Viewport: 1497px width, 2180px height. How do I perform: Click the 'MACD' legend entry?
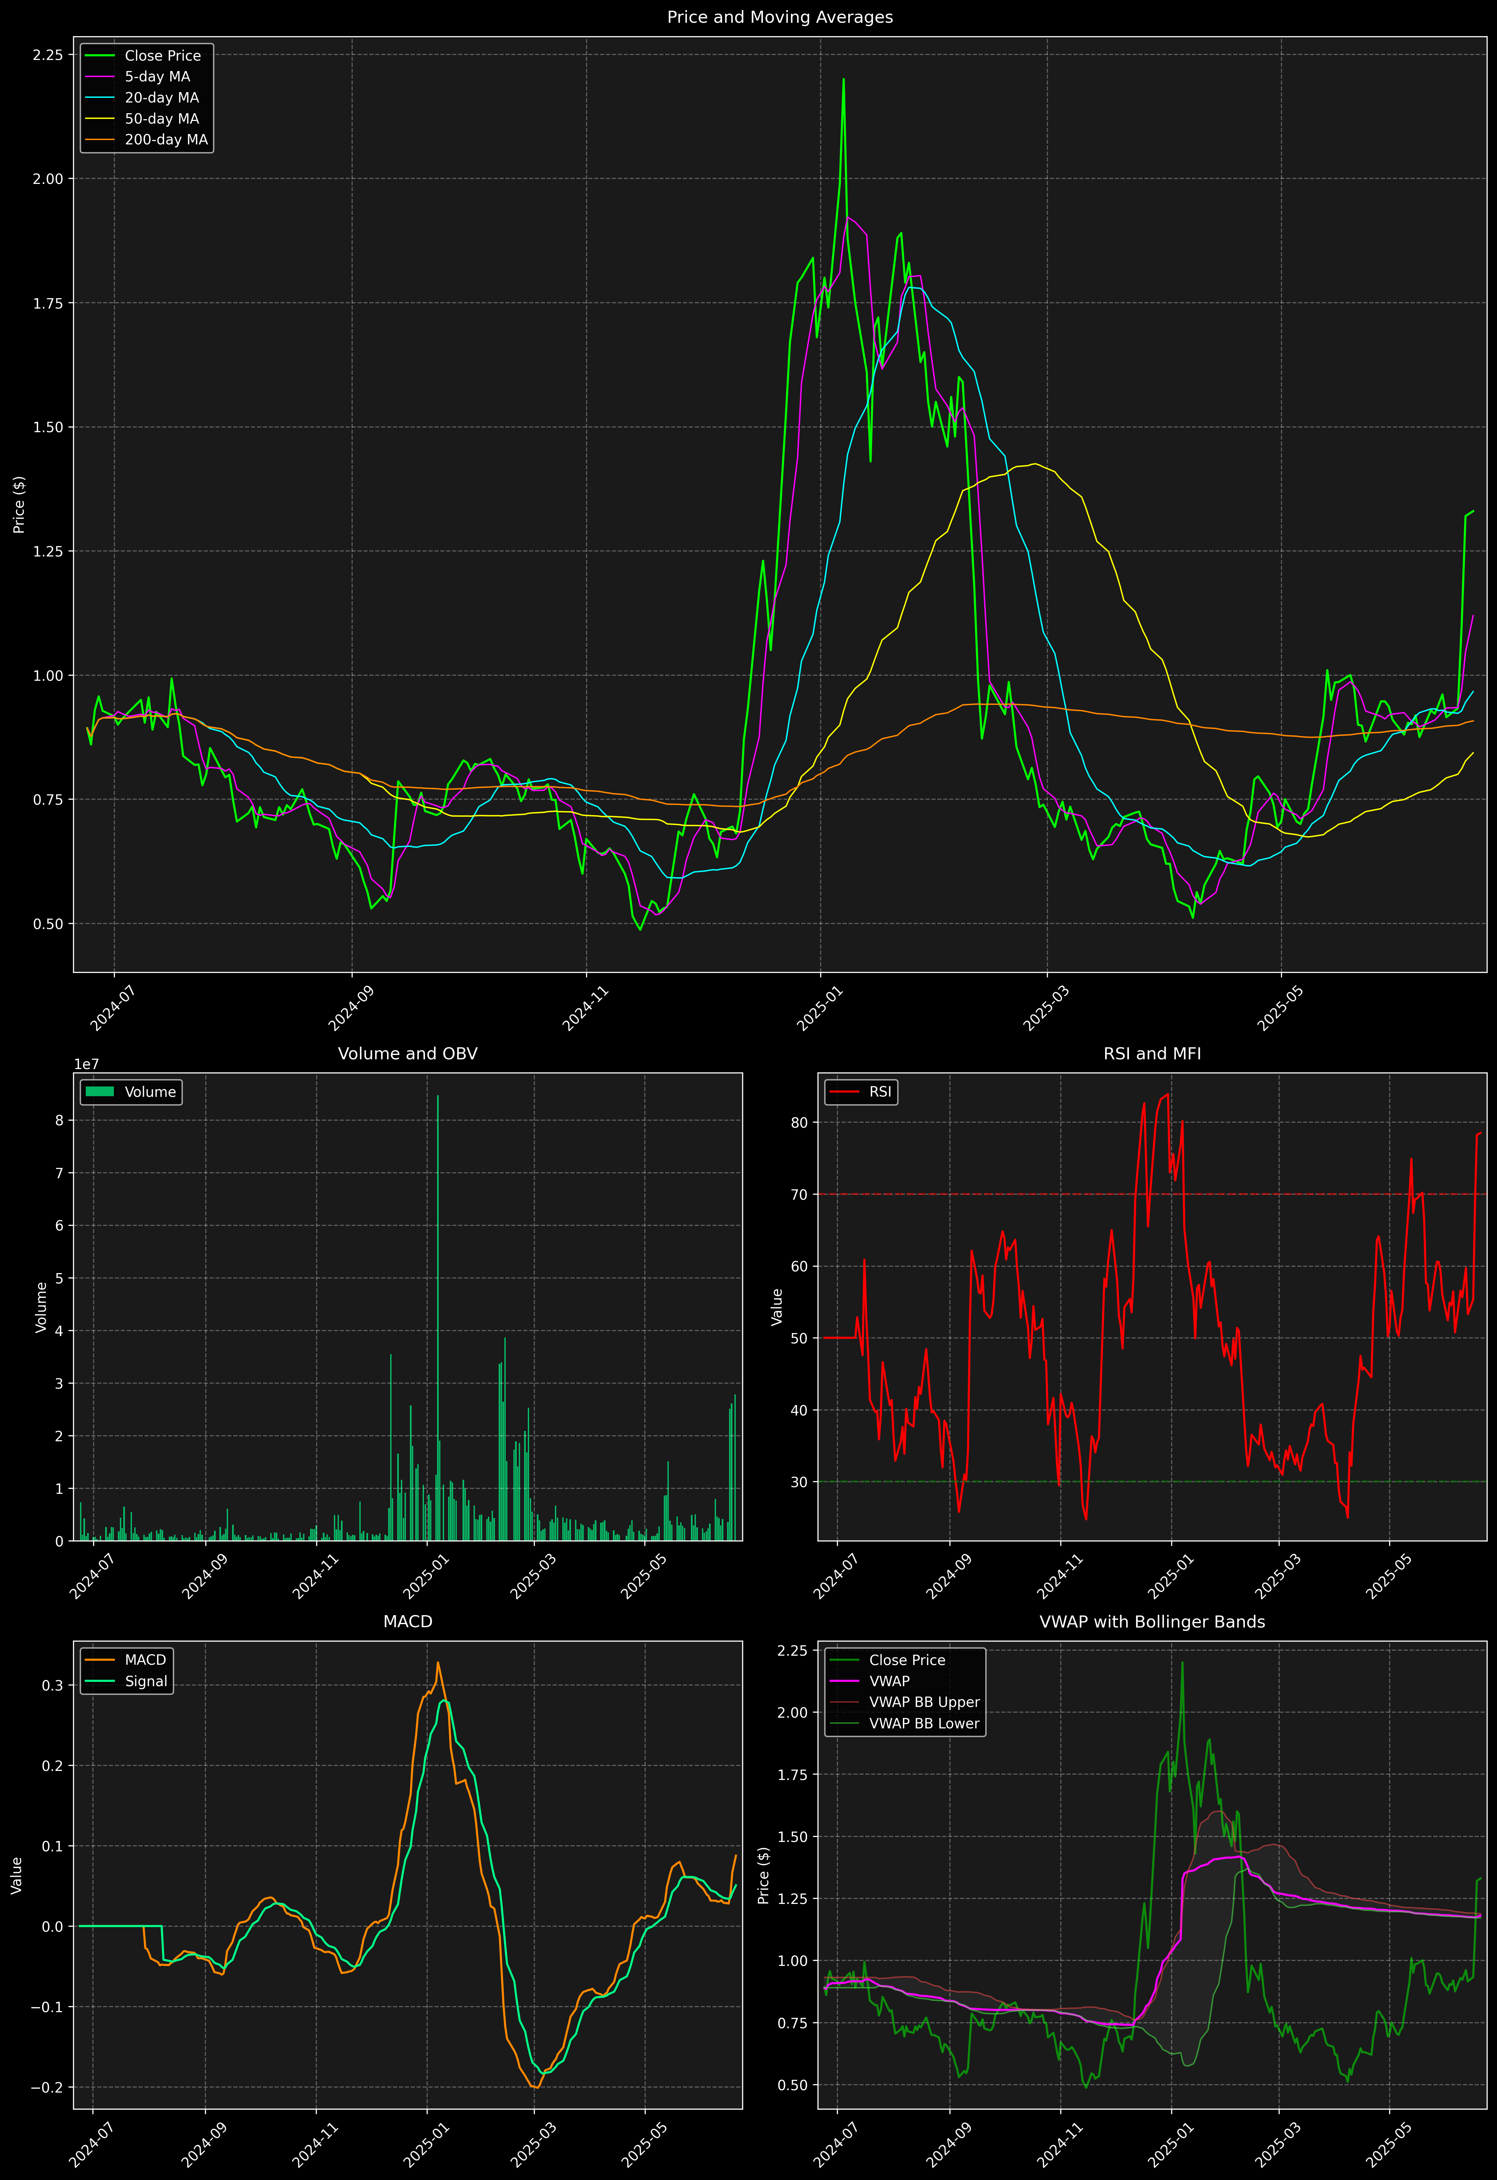(x=145, y=1660)
